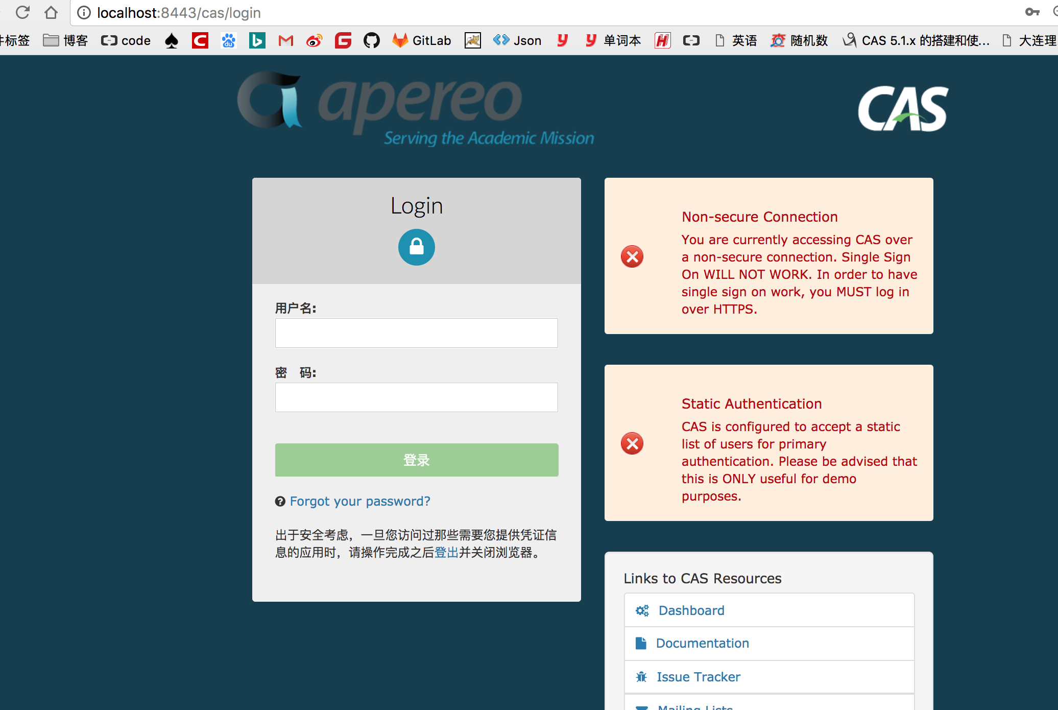Open the Bing bookmark icon
The width and height of the screenshot is (1058, 710).
257,40
